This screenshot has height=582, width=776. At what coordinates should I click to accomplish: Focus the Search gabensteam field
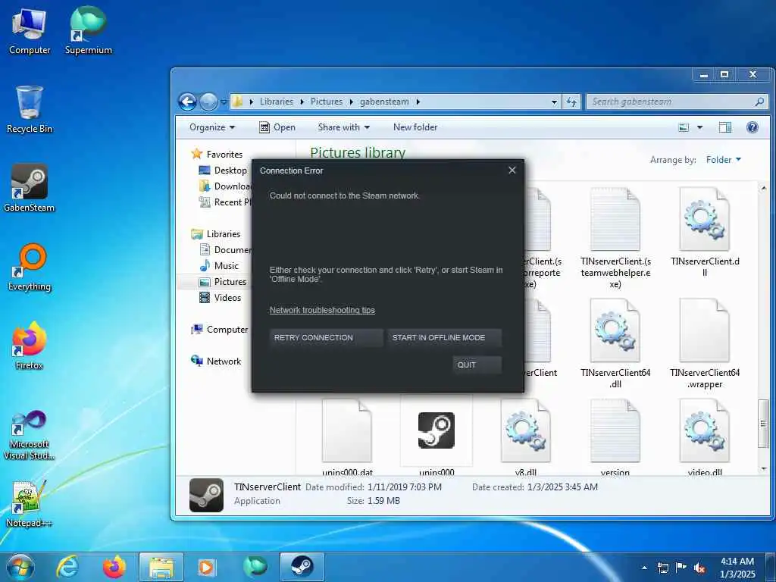click(677, 102)
